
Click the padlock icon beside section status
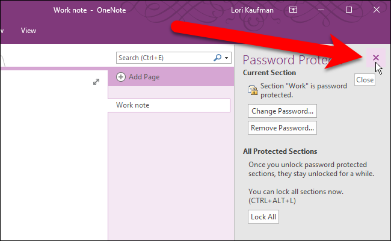253,90
